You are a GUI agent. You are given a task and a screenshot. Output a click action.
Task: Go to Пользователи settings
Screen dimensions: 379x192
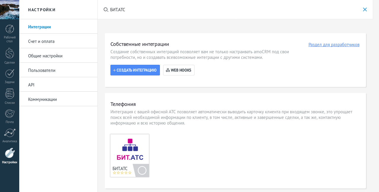[41, 70]
